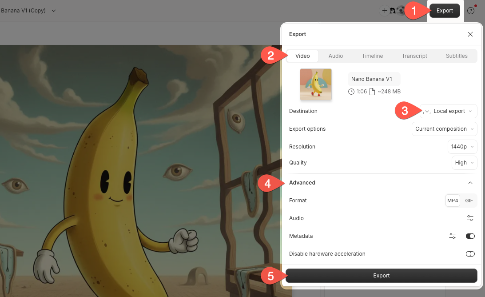Click the download icon beside Local export

(x=427, y=111)
